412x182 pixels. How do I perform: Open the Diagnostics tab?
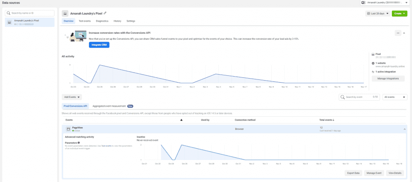click(102, 21)
